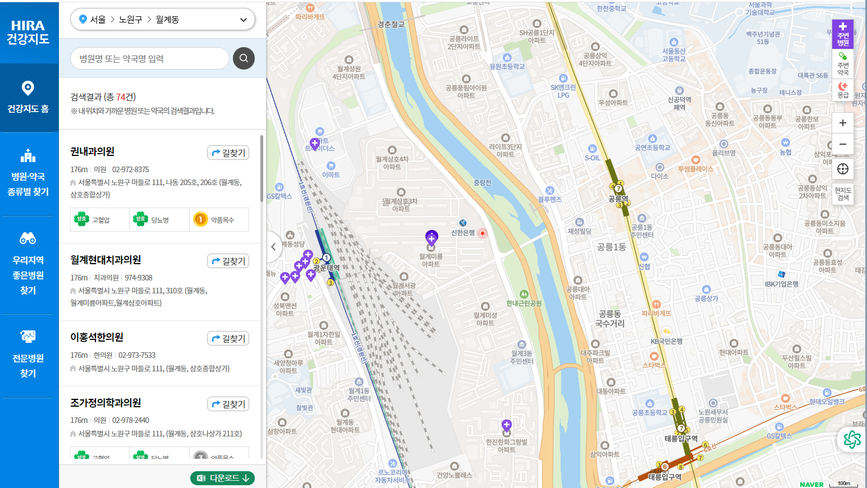Open 전문병원 찾기 sidebar menu
Screen dimensions: 867x488
[28, 356]
